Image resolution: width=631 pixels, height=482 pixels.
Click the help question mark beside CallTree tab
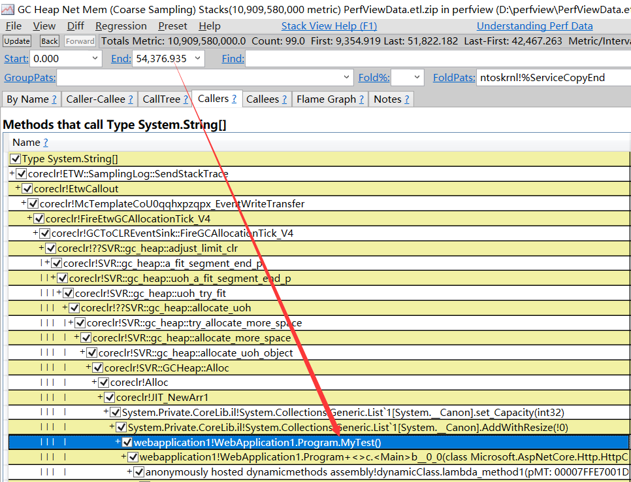click(186, 99)
